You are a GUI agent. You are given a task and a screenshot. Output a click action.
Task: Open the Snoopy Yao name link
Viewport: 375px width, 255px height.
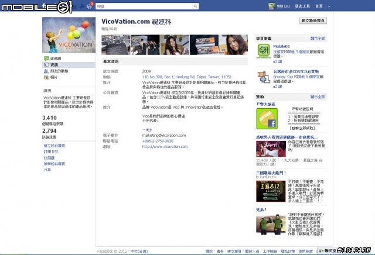click(283, 77)
